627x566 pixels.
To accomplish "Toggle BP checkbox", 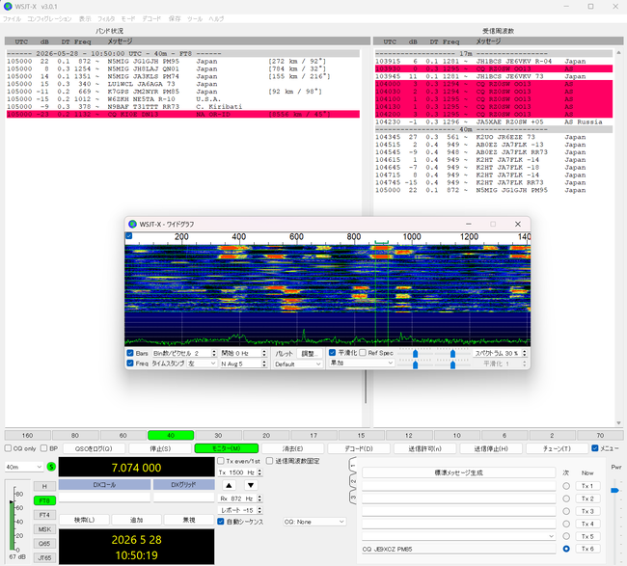I will click(x=44, y=448).
